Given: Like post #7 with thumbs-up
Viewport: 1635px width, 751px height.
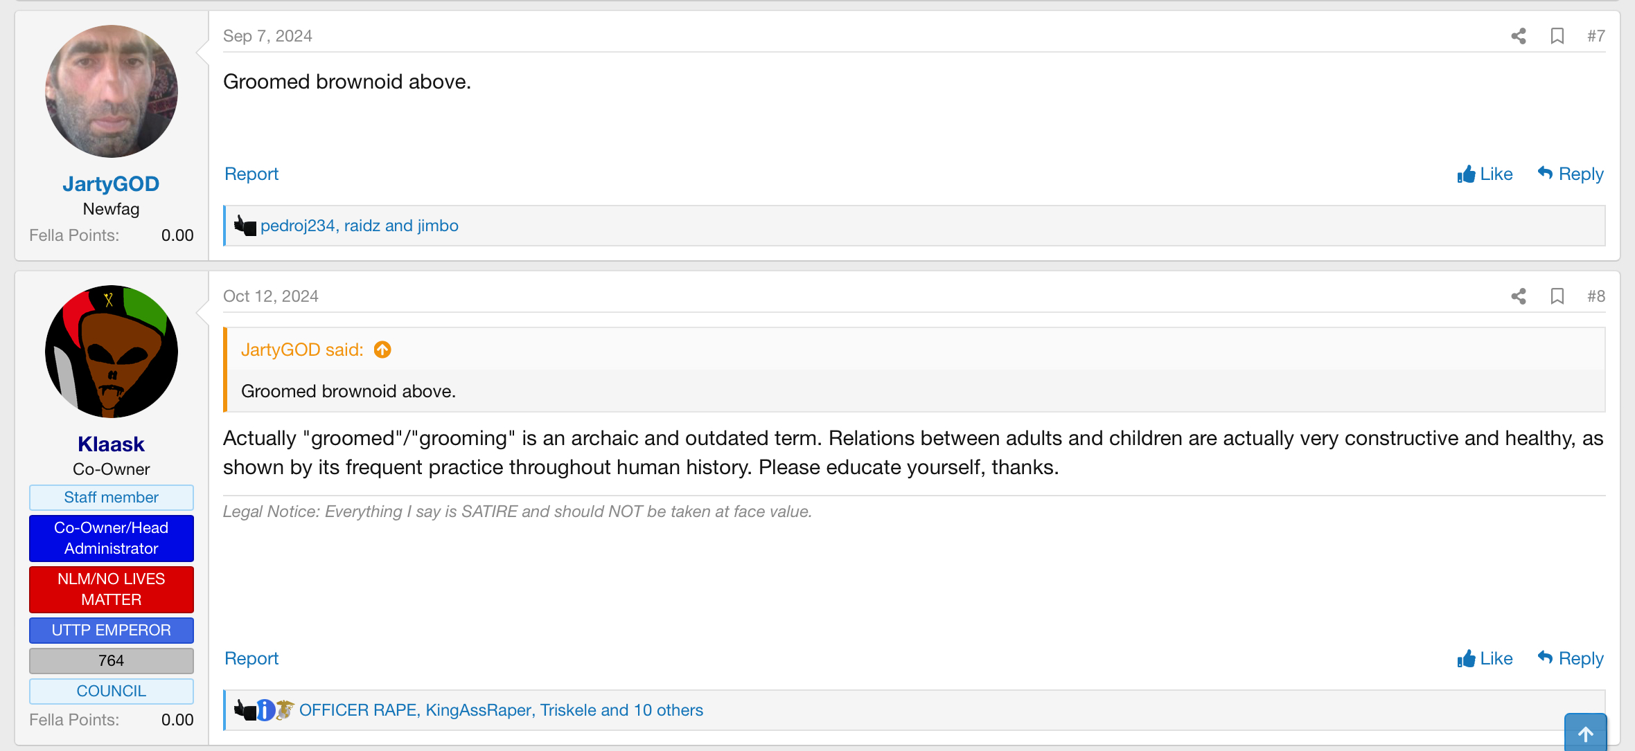Looking at the screenshot, I should click(x=1485, y=174).
